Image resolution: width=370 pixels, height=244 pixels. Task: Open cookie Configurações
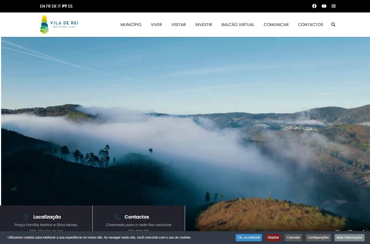point(318,237)
